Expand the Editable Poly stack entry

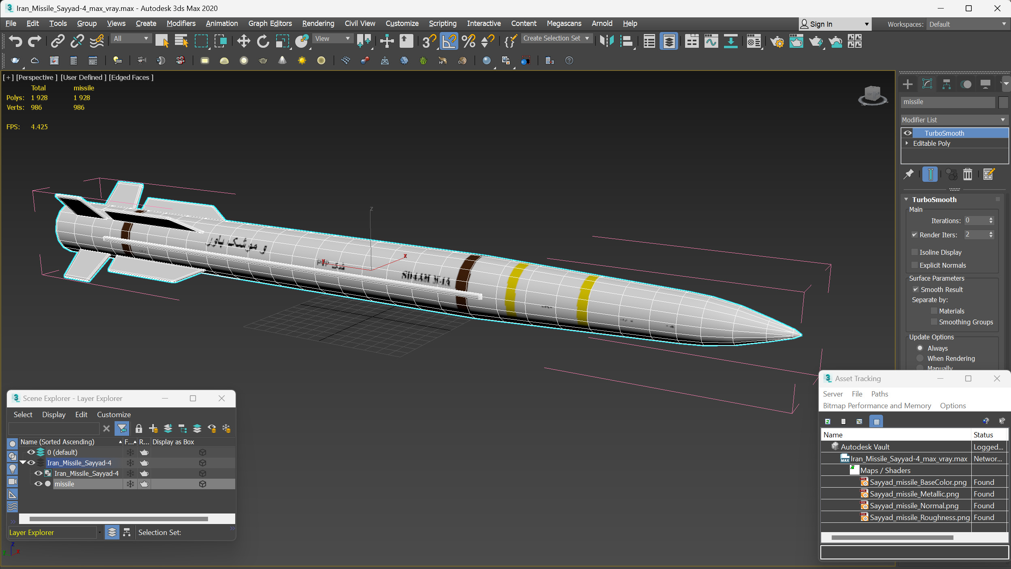click(x=907, y=143)
